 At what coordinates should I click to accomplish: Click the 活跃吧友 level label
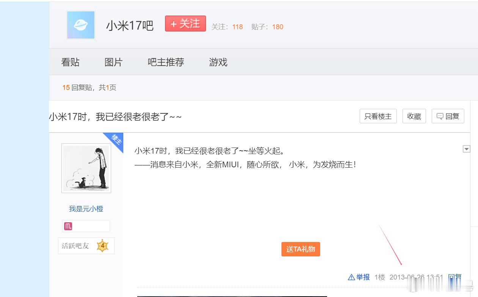(75, 246)
